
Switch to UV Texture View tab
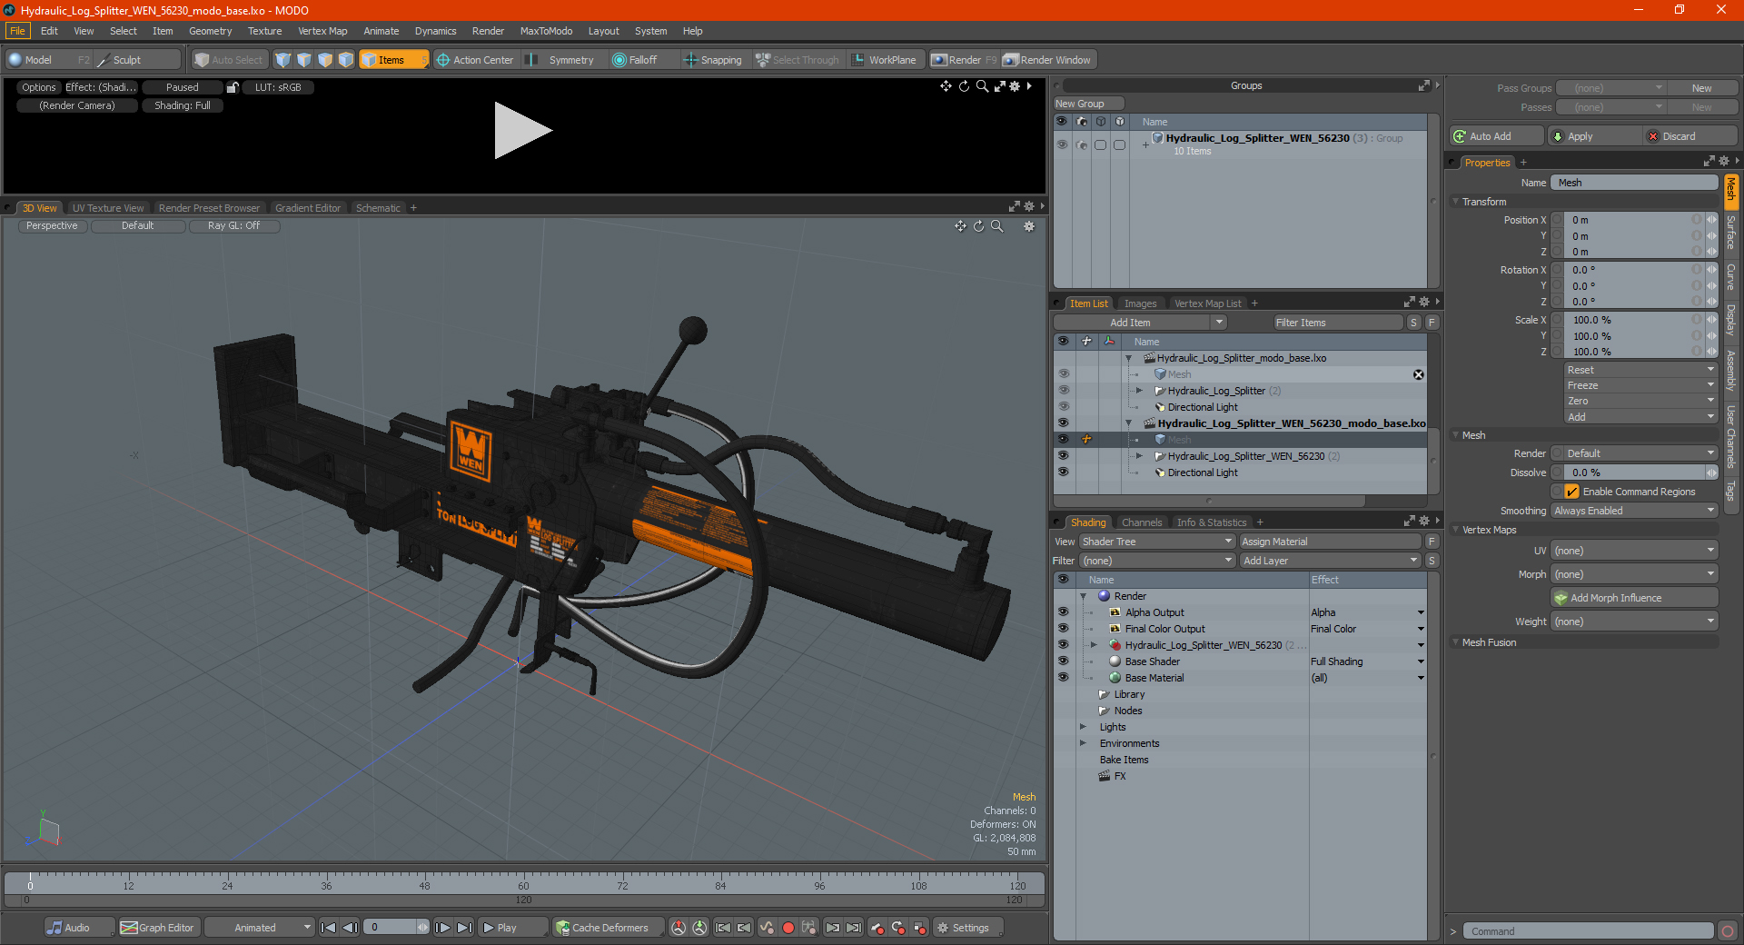[x=108, y=208]
